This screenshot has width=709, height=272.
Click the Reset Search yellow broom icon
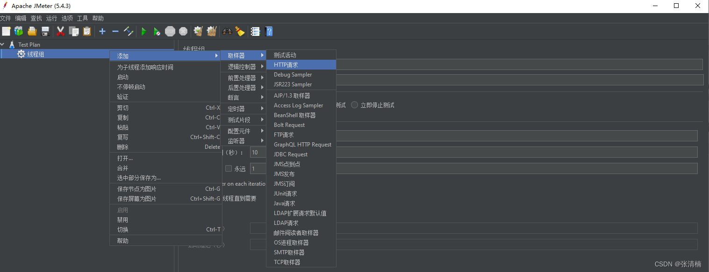(240, 31)
